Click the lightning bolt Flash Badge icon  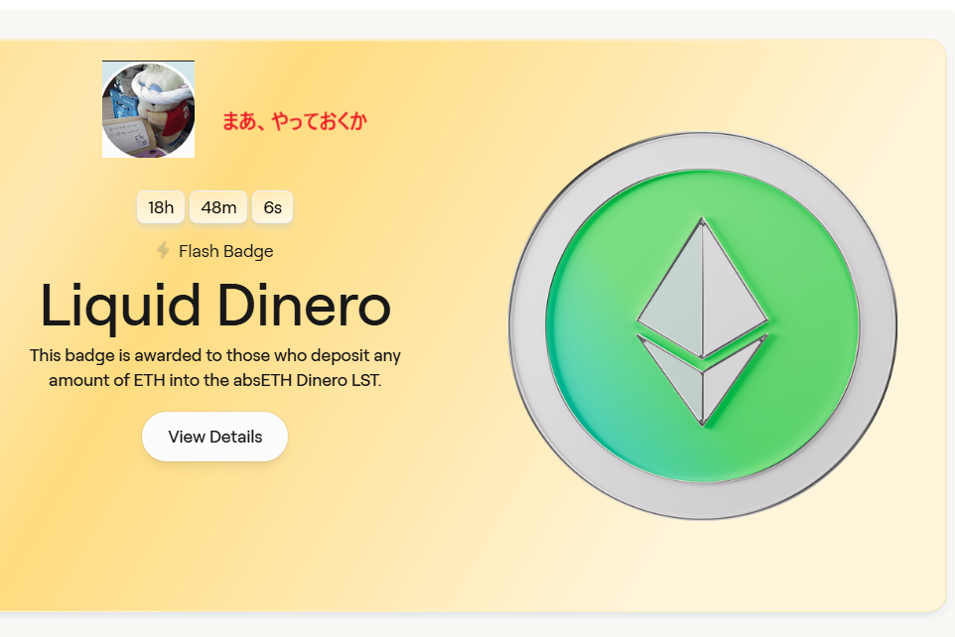163,250
